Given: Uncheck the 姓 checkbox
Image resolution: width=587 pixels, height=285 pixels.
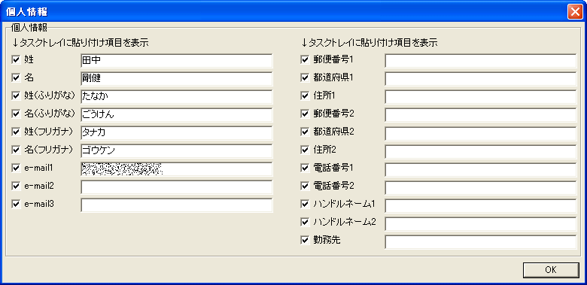Looking at the screenshot, I should 16,59.
